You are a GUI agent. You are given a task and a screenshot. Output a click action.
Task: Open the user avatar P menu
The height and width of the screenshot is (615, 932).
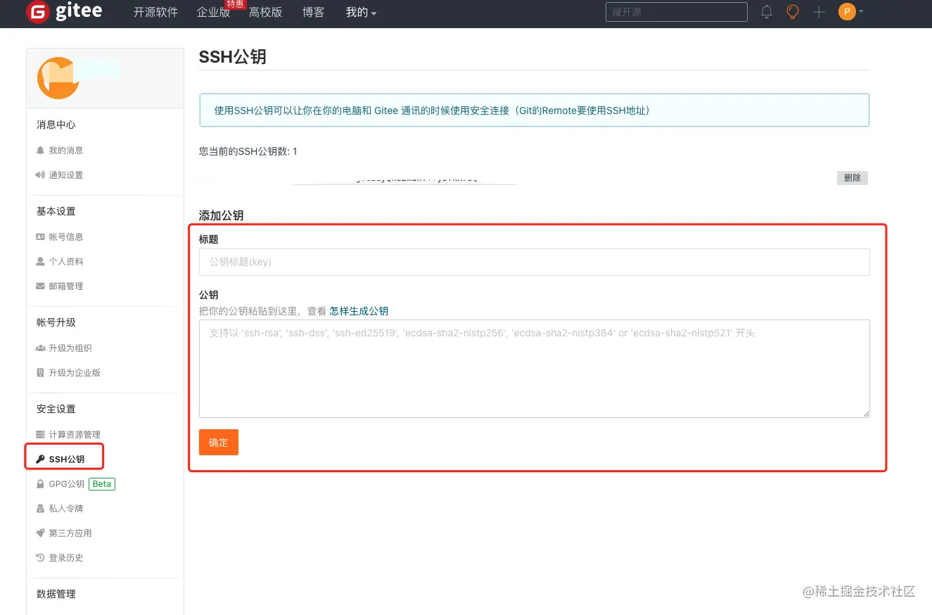[x=850, y=12]
